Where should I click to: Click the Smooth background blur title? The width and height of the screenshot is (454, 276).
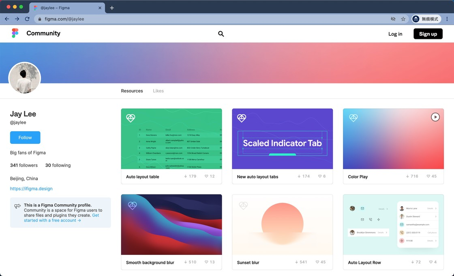[x=150, y=263]
